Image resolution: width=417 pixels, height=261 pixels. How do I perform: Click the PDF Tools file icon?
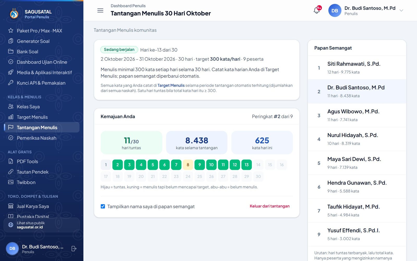(11, 161)
